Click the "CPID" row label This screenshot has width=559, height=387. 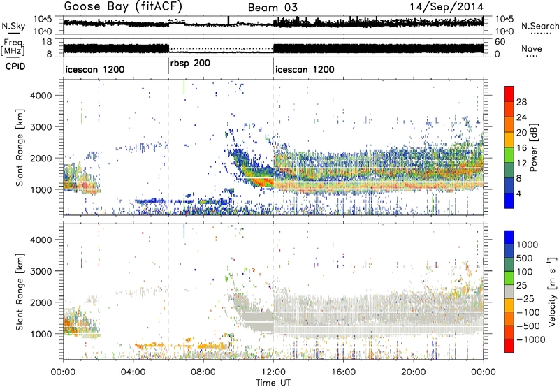(15, 66)
